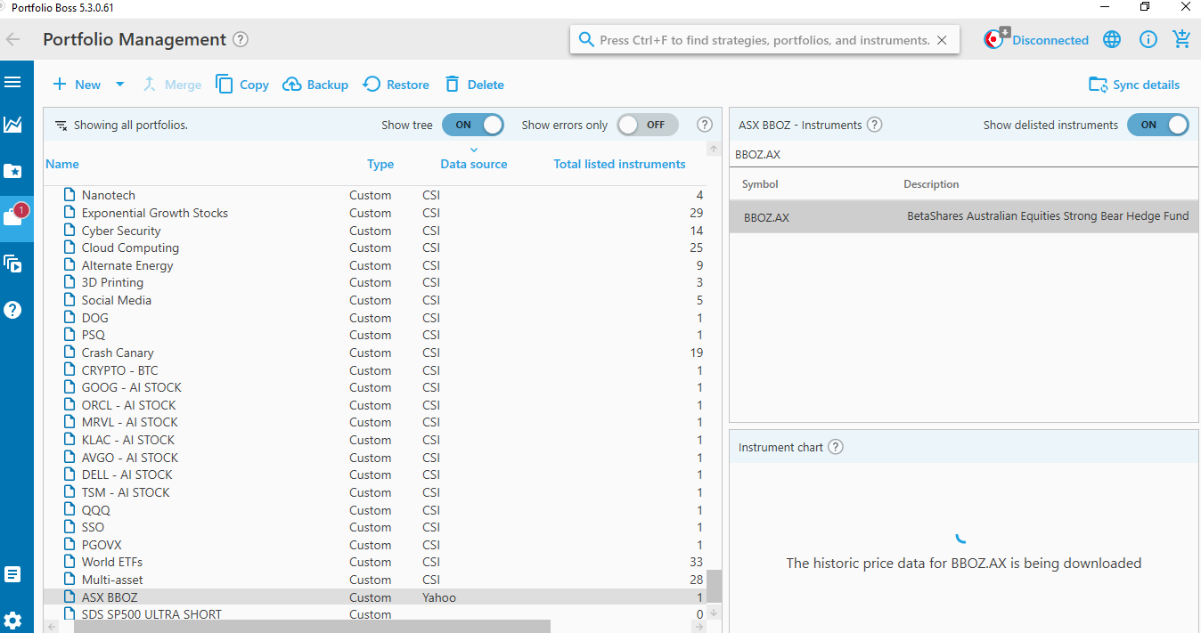
Task: Click the settings gear in sidebar
Action: pyautogui.click(x=12, y=621)
